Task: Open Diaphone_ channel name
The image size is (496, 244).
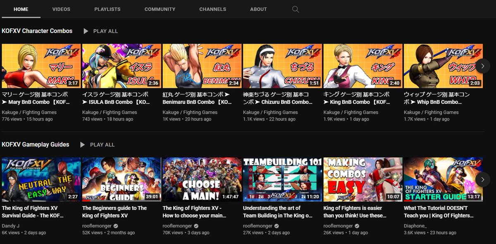Action: [415, 226]
